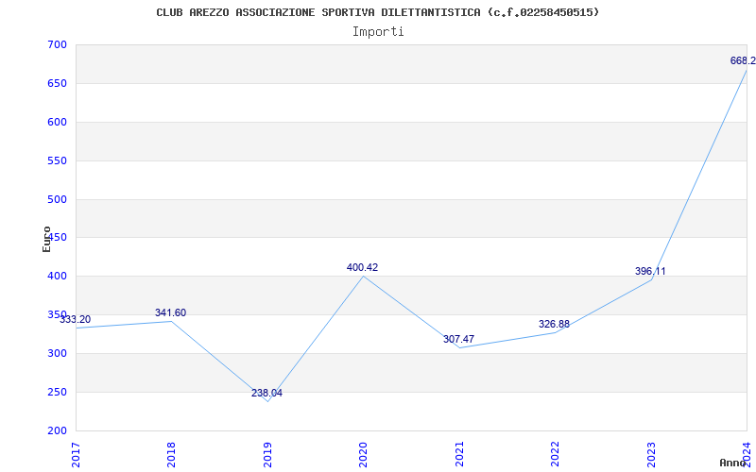
Task: Click the 700 y-axis tick label
Action: tap(57, 44)
